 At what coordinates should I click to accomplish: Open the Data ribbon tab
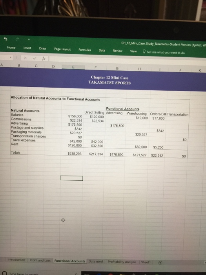coord(102,50)
